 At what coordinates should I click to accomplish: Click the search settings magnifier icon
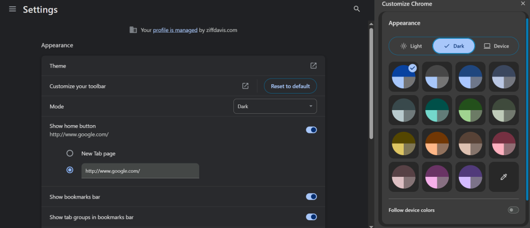tap(357, 9)
